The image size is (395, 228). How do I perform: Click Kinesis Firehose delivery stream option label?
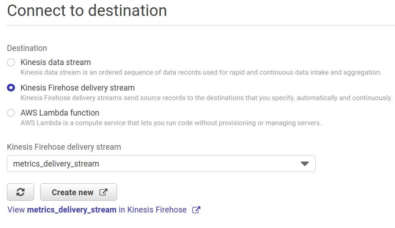click(x=77, y=87)
